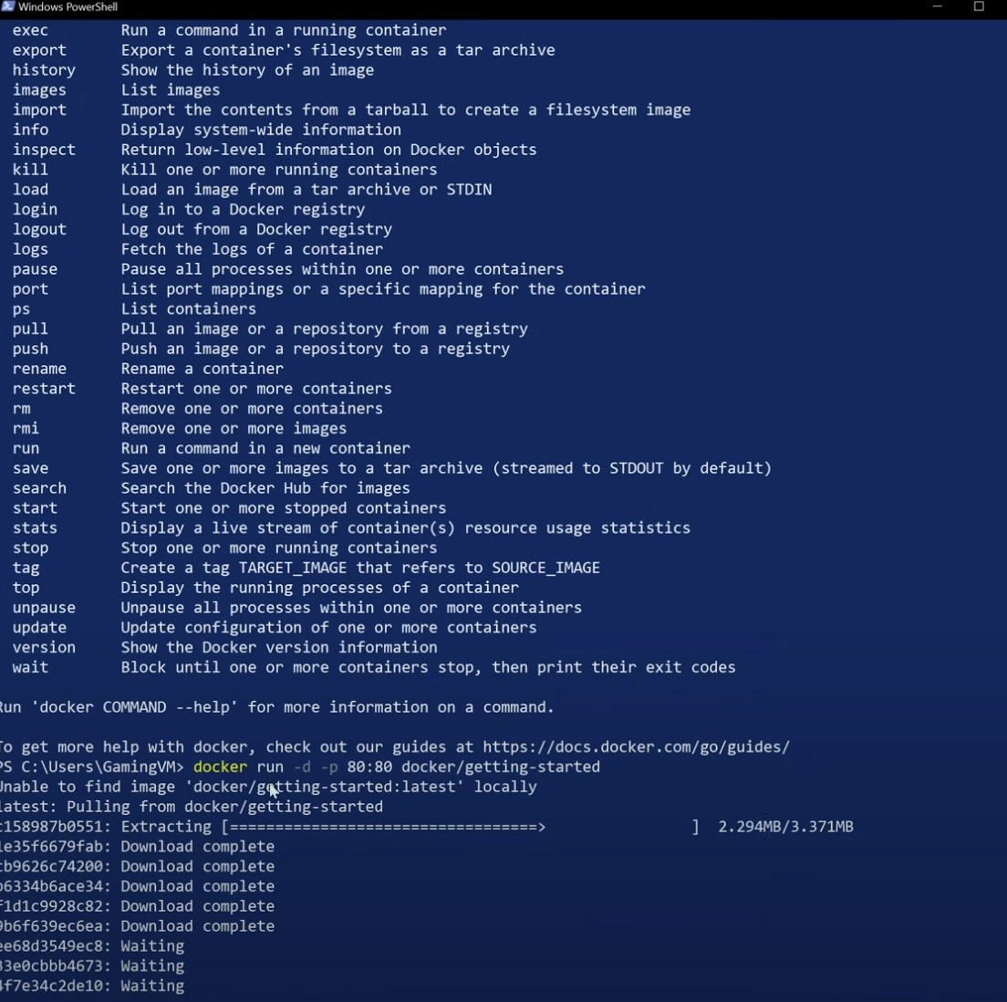Click the PowerShell icon in the title bar
This screenshot has width=1007, height=1002.
[9, 7]
